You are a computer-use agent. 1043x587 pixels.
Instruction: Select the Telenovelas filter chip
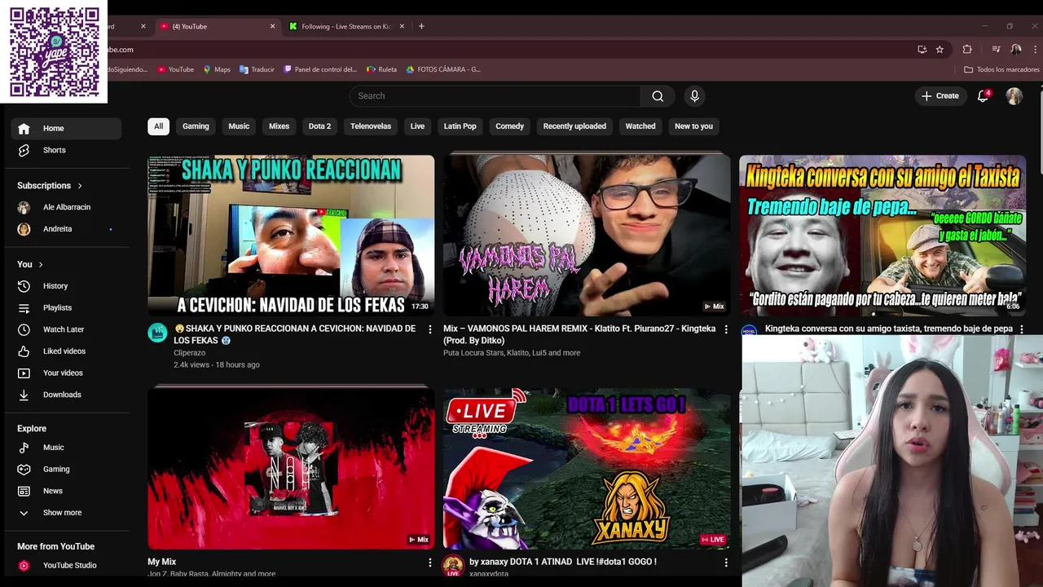coord(371,126)
